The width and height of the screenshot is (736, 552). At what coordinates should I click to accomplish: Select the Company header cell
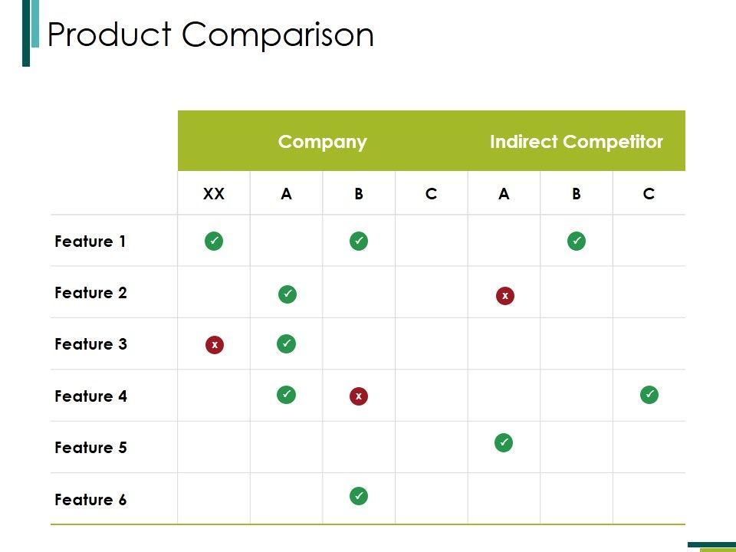pyautogui.click(x=322, y=142)
